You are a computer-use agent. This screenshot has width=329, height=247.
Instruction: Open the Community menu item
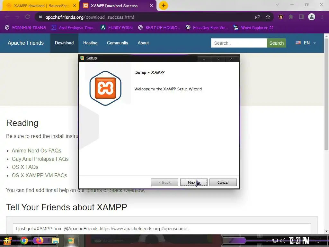coord(118,43)
